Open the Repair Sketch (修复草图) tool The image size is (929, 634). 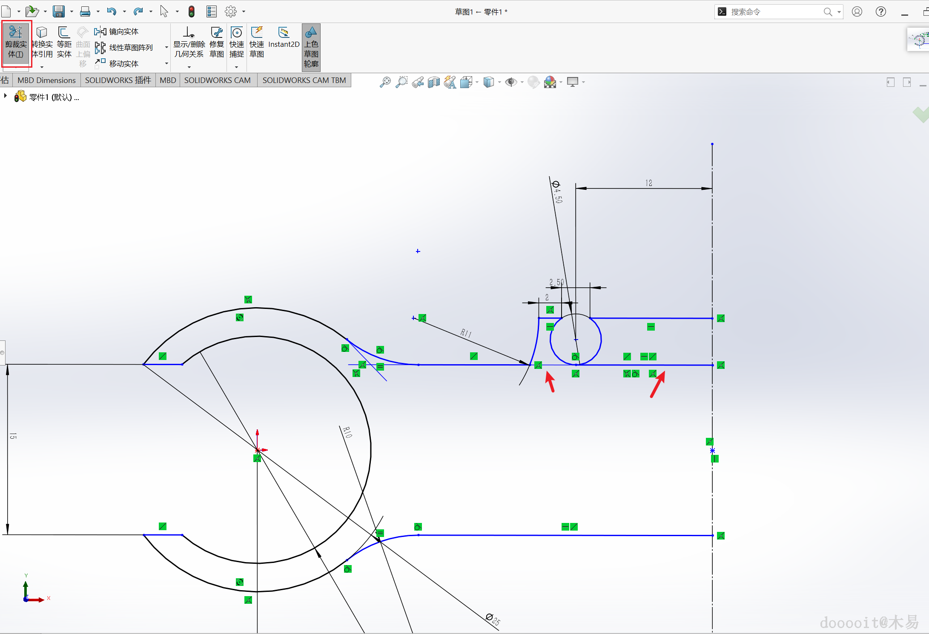217,43
